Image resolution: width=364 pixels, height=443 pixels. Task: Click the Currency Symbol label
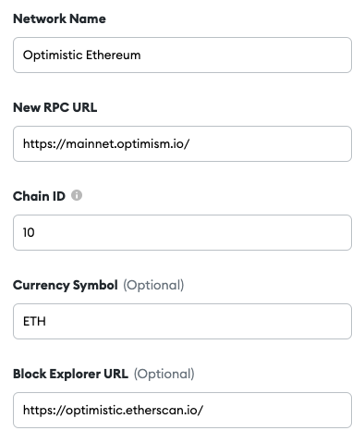click(66, 285)
